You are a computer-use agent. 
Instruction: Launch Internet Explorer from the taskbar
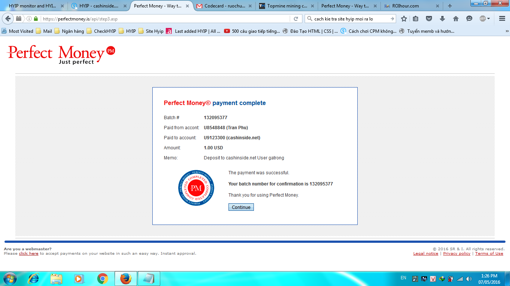pos(34,279)
